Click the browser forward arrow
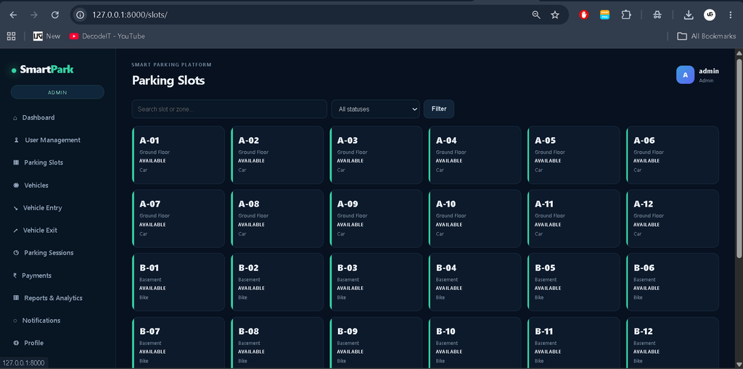743x369 pixels. pos(34,15)
